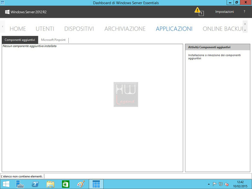252x189 pixels.
Task: Open Server Manager from the taskbar
Action: pyautogui.click(x=20, y=184)
